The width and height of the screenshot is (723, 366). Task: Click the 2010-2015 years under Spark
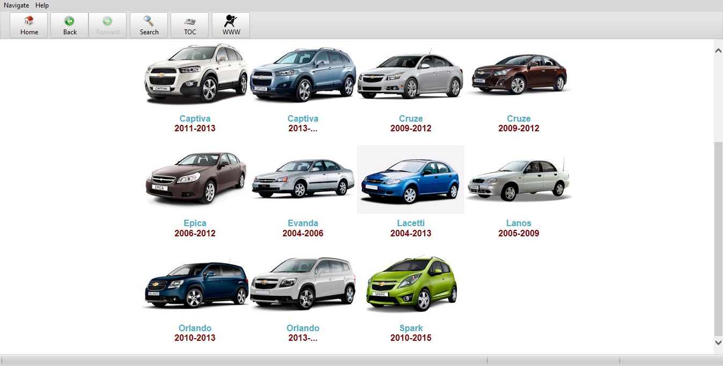pos(411,338)
